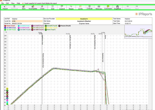Select teal channel 10 axis marker

[7, 98]
